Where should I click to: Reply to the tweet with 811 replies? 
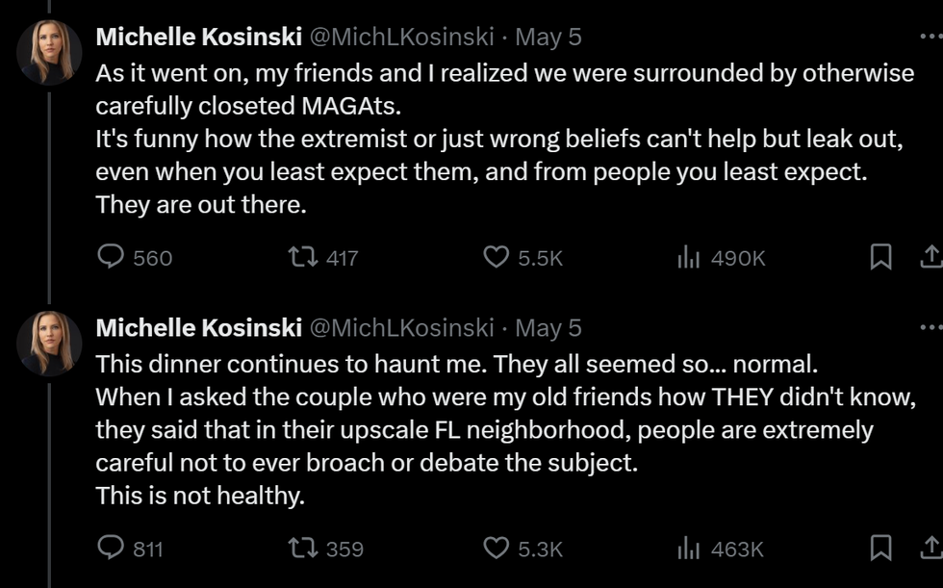tap(113, 549)
